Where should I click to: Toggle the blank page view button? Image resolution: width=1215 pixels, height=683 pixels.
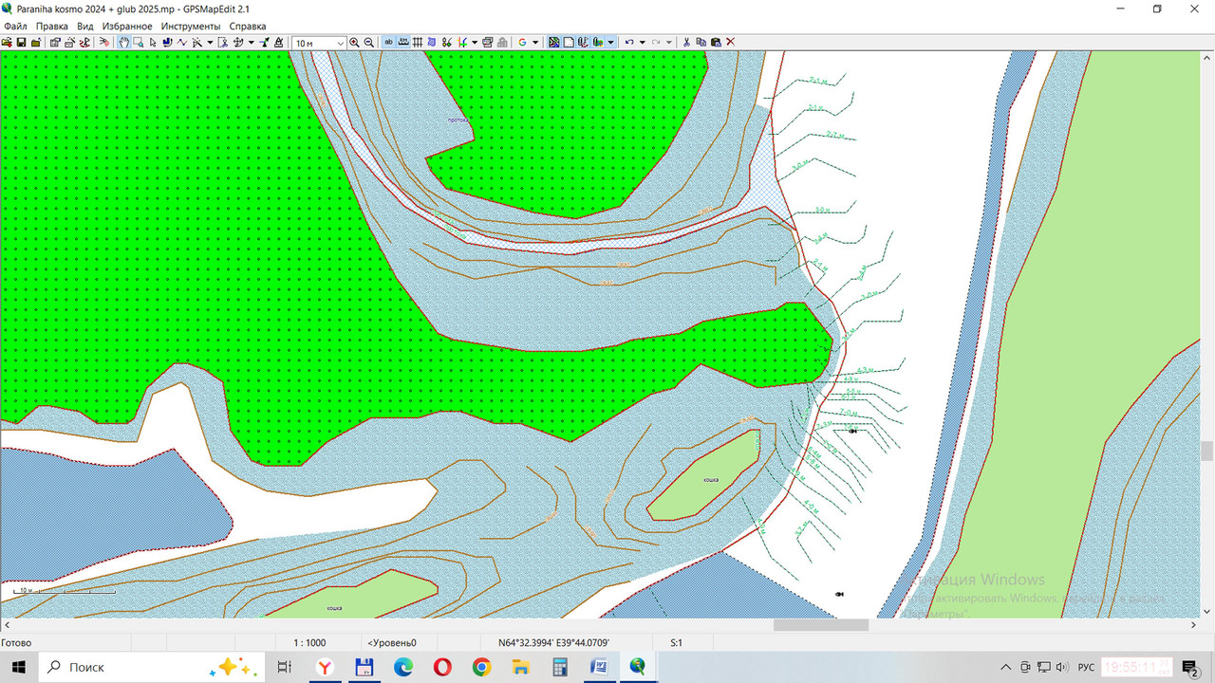pos(569,43)
